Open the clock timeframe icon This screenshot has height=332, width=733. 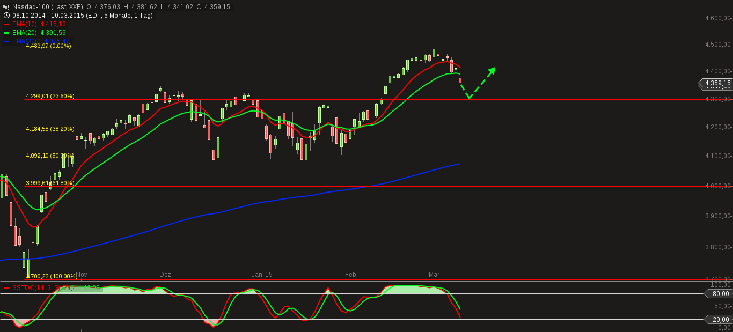(5, 16)
